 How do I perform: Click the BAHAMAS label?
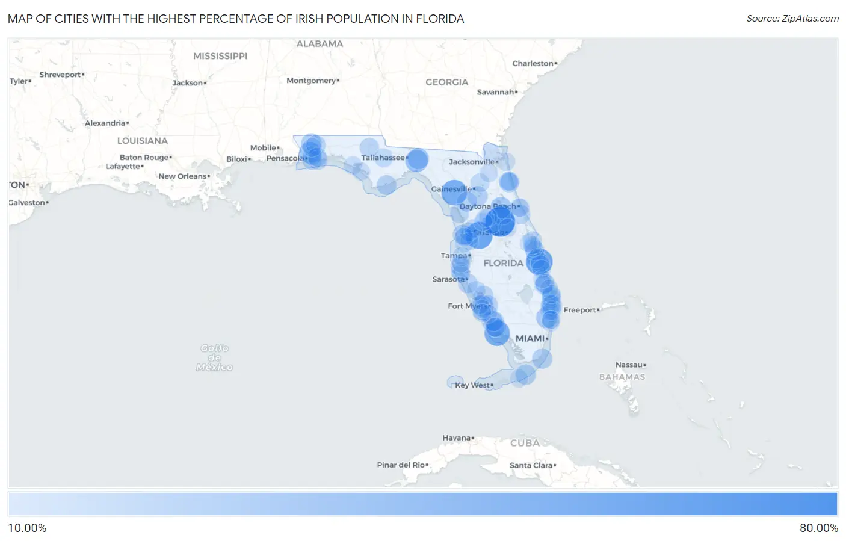pos(622,377)
